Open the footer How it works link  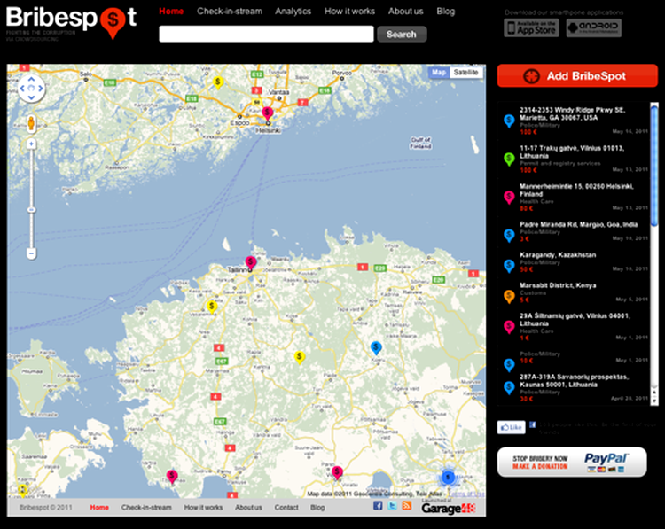203,508
